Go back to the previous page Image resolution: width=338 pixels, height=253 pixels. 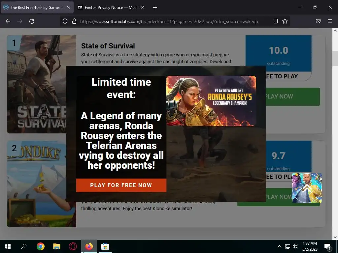8,21
